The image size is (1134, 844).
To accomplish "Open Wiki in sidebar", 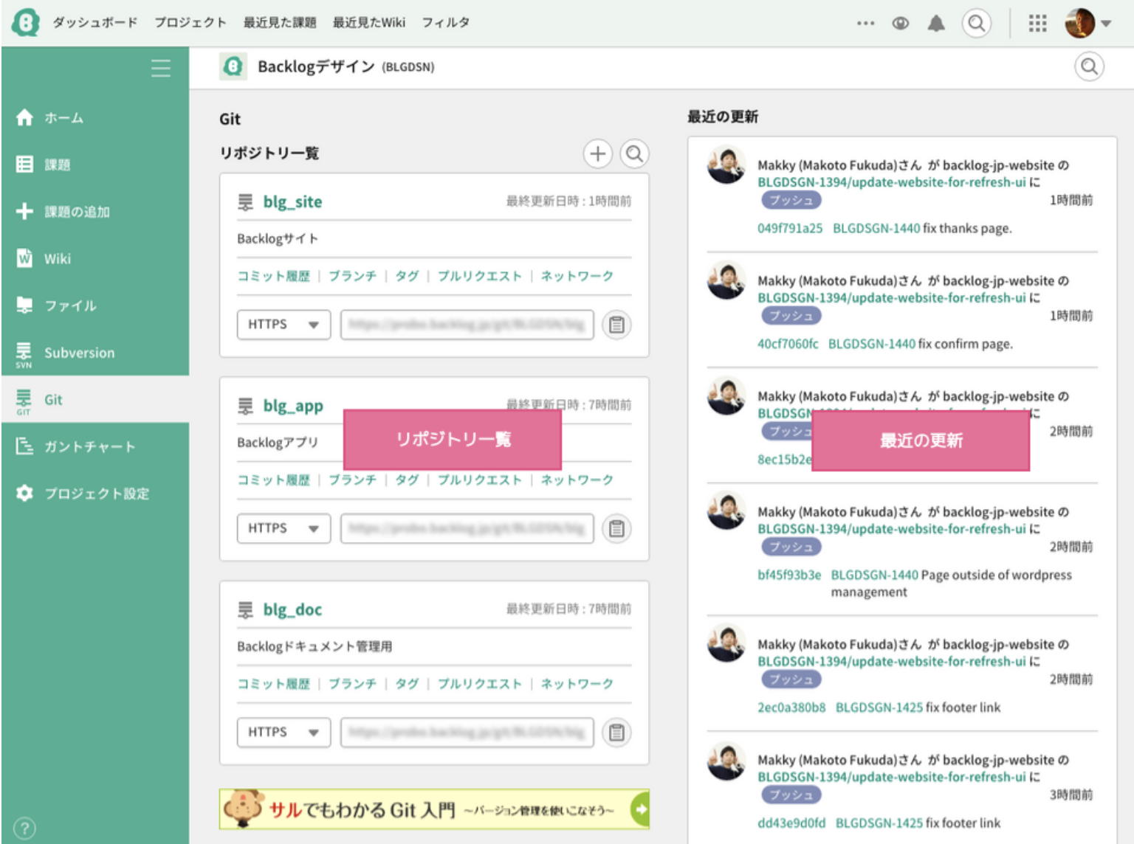I will coord(95,258).
